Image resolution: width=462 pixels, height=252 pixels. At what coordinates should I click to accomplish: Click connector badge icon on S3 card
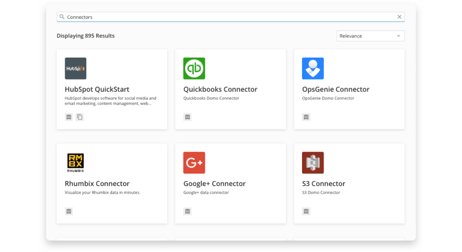(x=306, y=211)
